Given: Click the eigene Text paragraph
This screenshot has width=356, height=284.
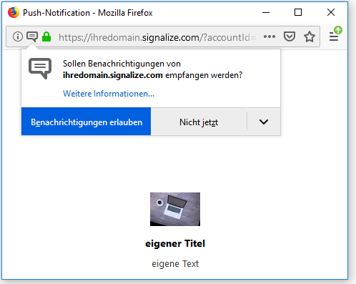Looking at the screenshot, I should [x=175, y=264].
